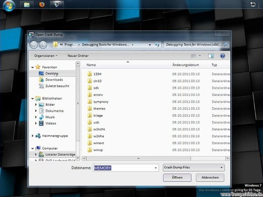
Task: Click the Progr... breadcrumb segment
Action: [x=70, y=45]
